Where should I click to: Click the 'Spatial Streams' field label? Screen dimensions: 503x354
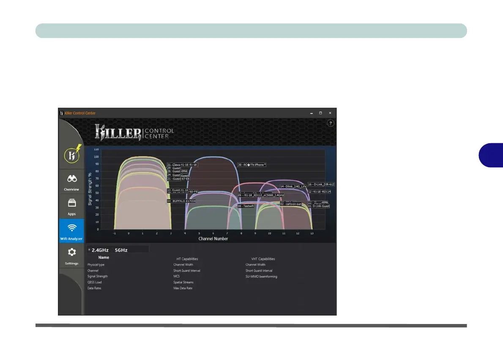pos(183,283)
